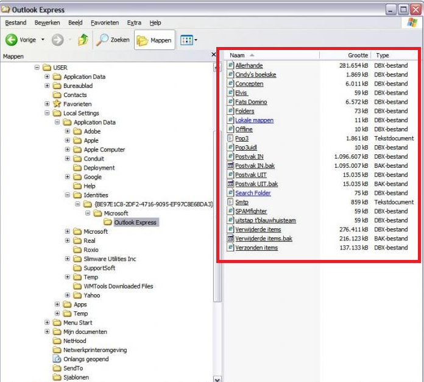Click the Allerhande DBX file icon
The height and width of the screenshot is (382, 424).
(230, 65)
